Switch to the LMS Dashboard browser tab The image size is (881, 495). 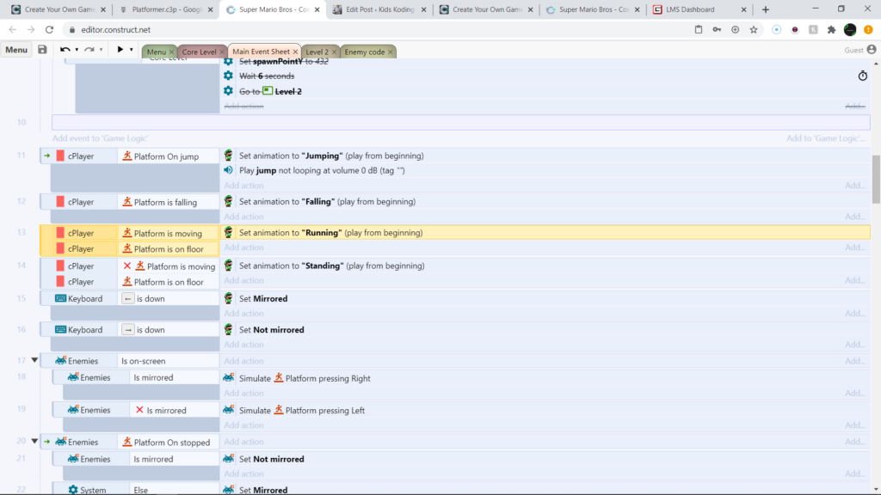[700, 9]
